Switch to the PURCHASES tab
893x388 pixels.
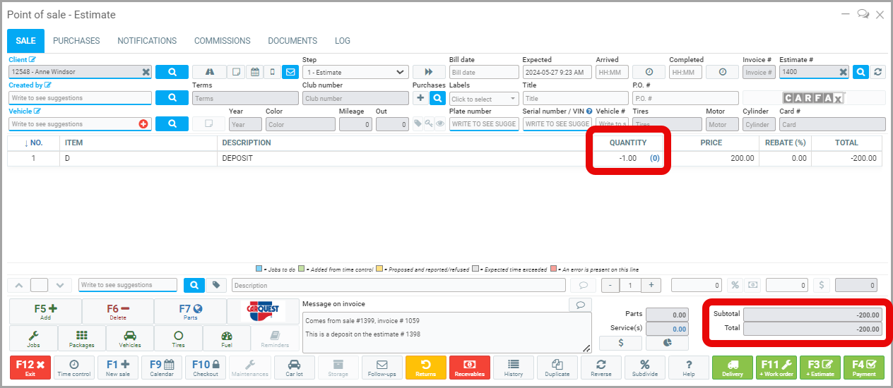pos(76,41)
